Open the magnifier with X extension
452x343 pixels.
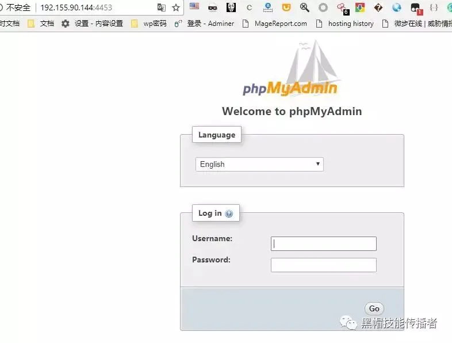pos(305,7)
